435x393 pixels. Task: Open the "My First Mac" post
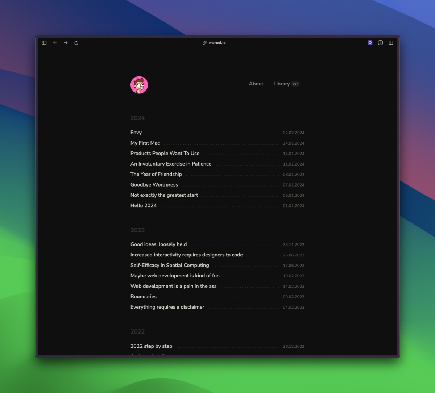(145, 143)
